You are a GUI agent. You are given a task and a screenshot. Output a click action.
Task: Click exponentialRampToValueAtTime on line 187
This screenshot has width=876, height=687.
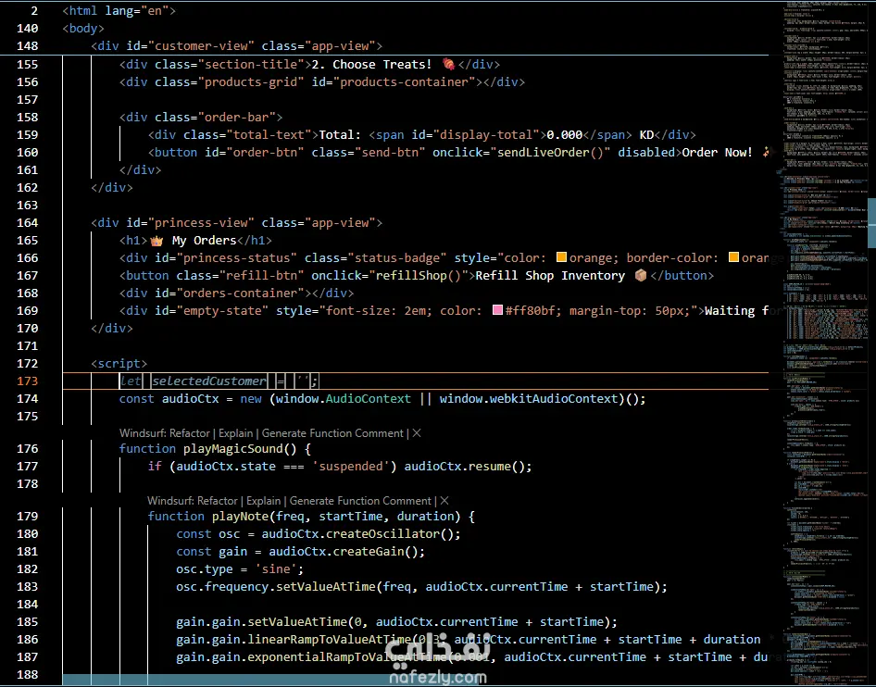click(347, 656)
